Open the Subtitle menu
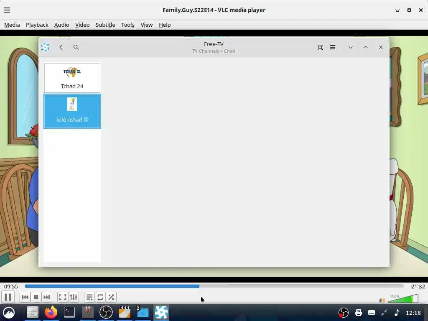 coord(105,25)
